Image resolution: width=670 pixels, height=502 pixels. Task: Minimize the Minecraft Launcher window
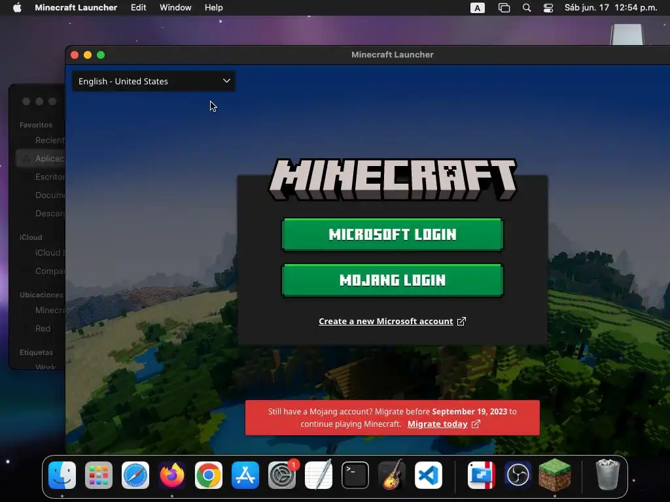coord(88,55)
